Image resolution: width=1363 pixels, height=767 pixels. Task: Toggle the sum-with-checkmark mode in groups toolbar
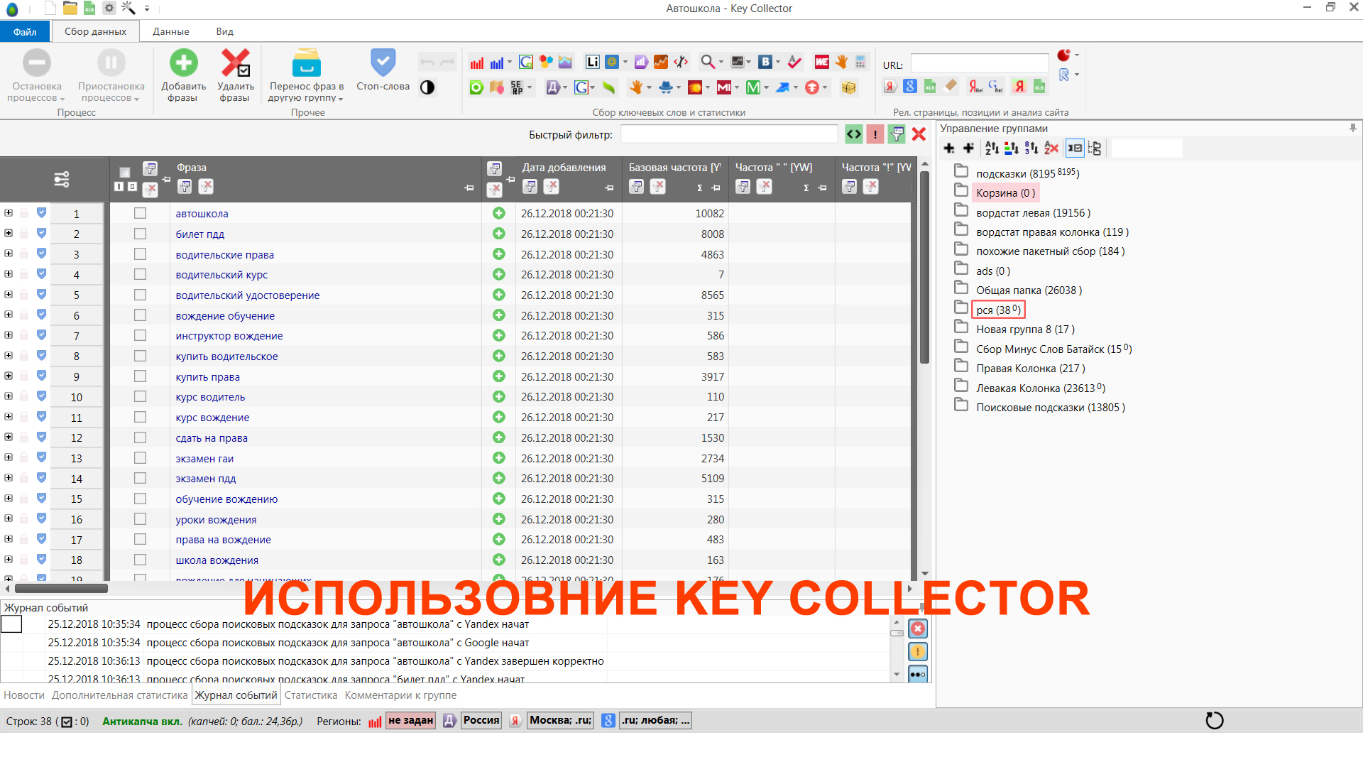click(1075, 148)
